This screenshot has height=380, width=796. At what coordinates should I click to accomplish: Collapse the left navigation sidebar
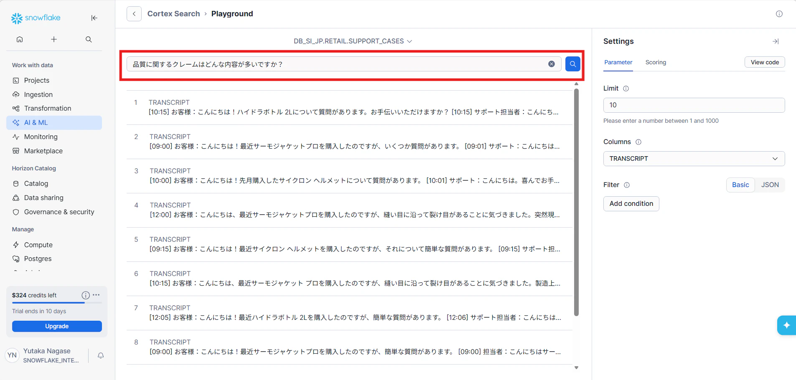coord(94,18)
